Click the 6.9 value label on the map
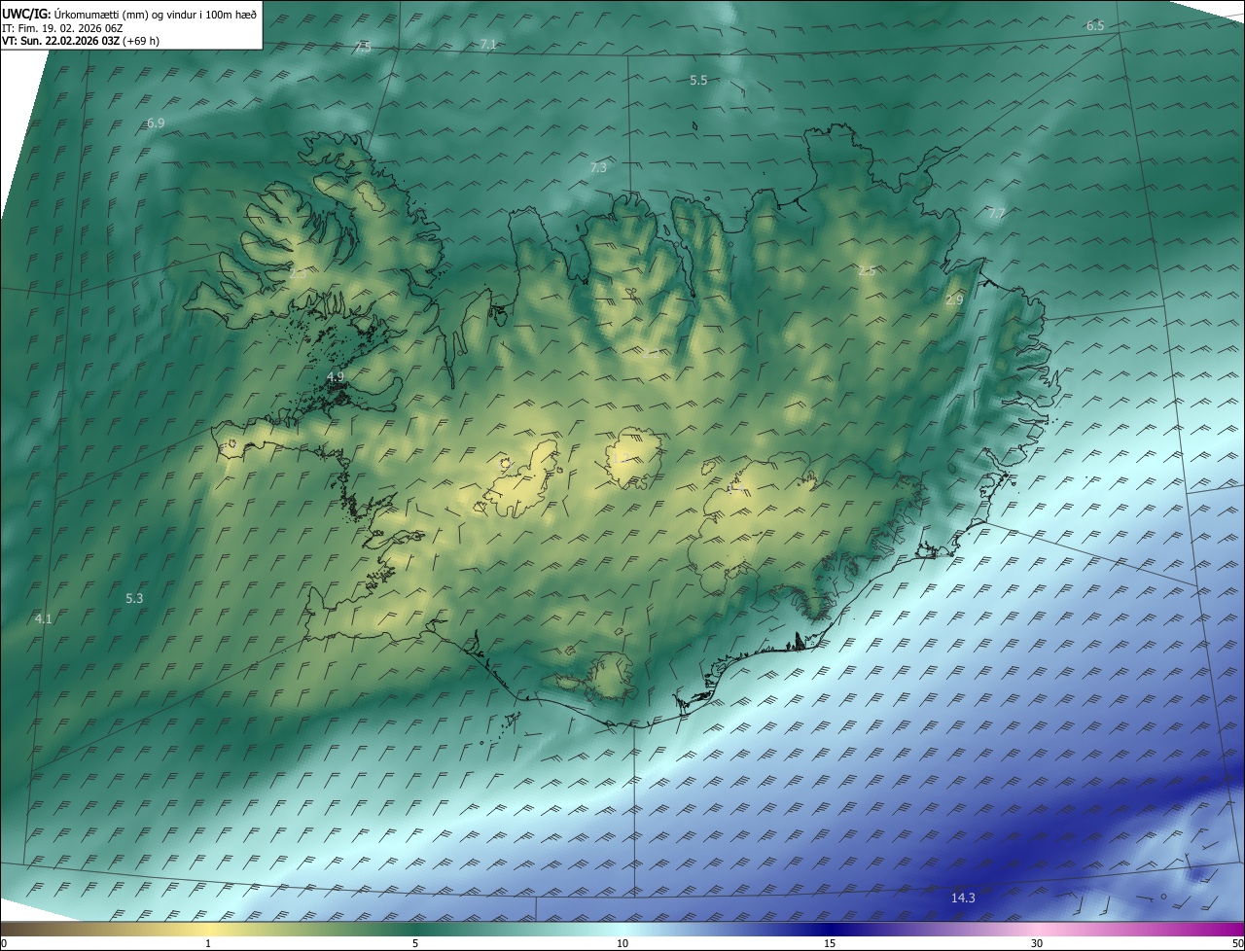The image size is (1245, 951). 156,123
